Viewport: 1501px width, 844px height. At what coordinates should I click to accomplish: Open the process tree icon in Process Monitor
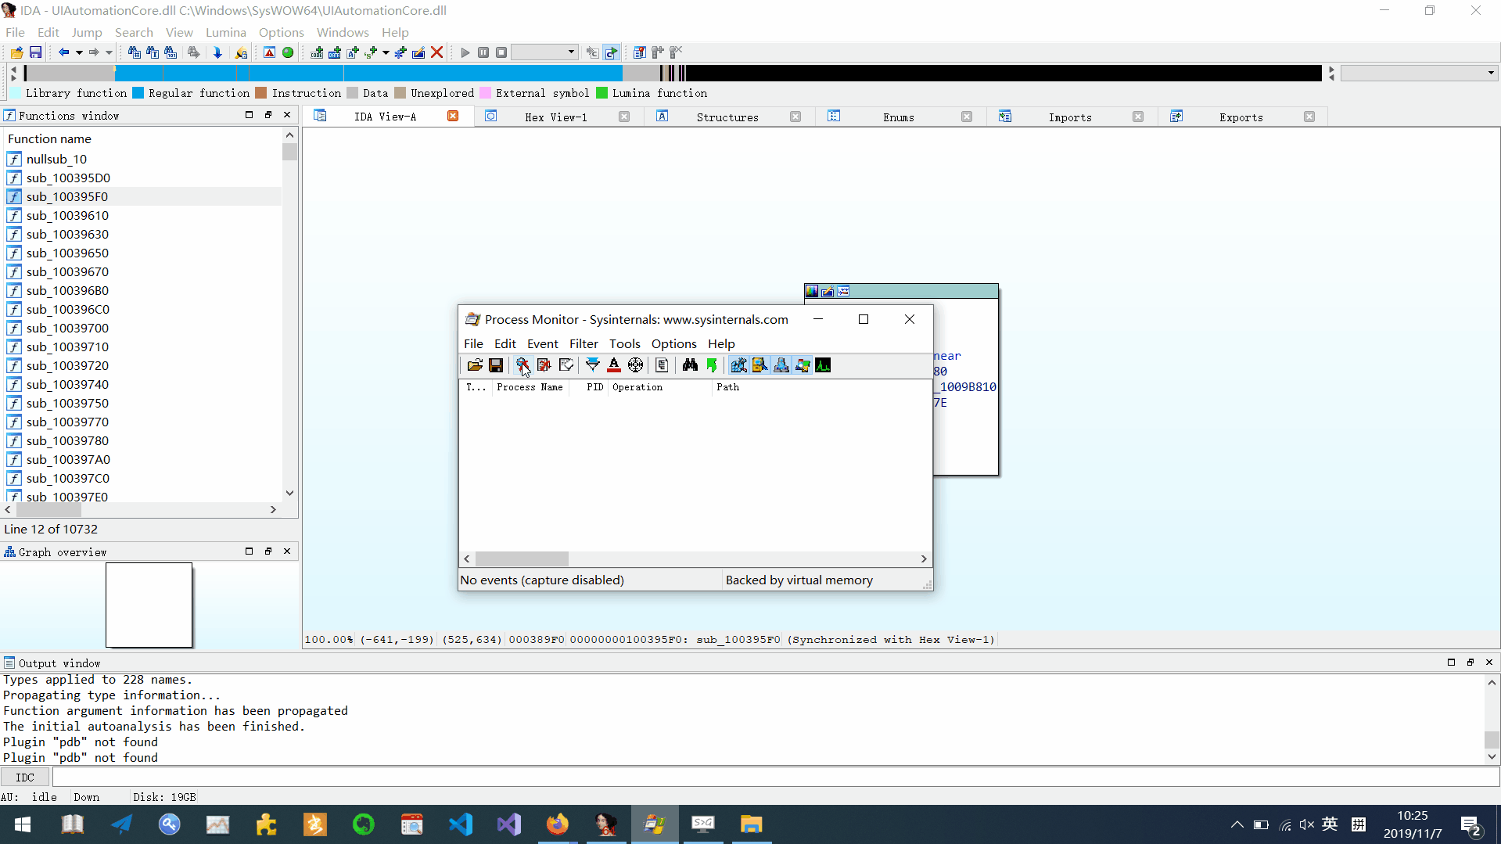click(662, 365)
